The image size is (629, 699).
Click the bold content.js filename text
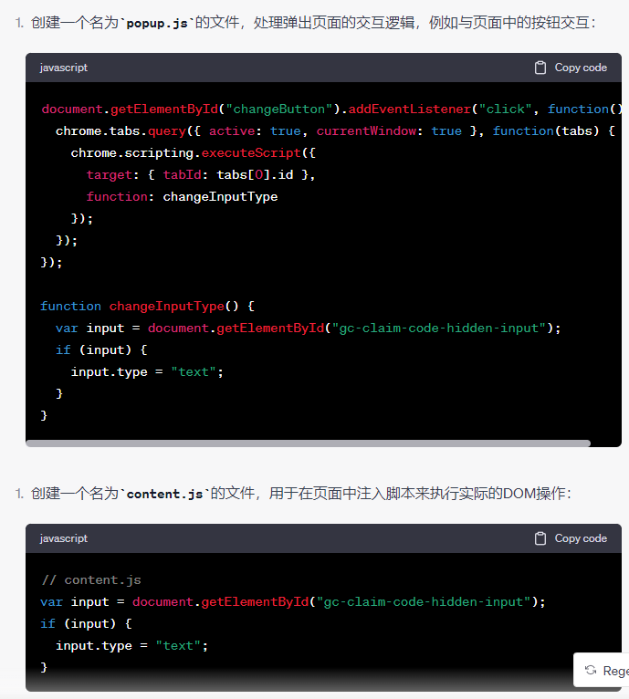pyautogui.click(x=164, y=494)
